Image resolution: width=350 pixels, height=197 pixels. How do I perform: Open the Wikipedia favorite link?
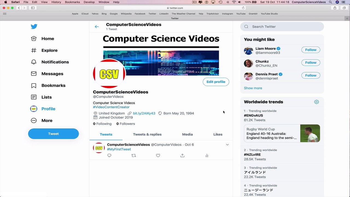point(126,14)
